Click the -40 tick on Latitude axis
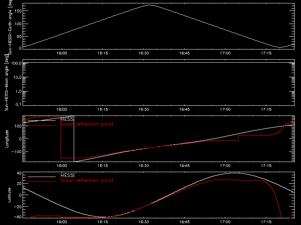The image size is (301, 225). (x=18, y=217)
